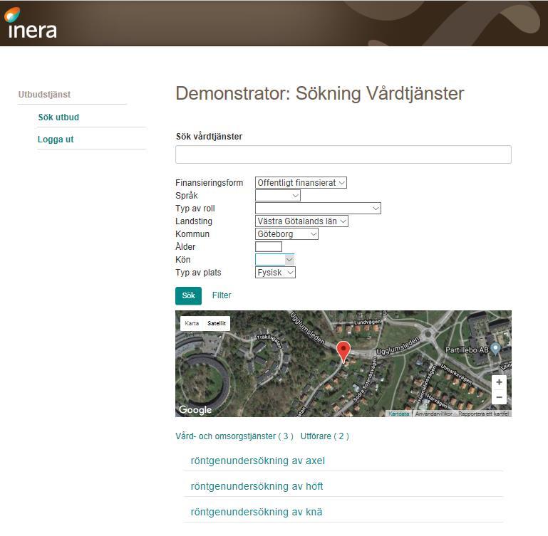Click the Inera logo
The height and width of the screenshot is (536, 548).
click(31, 23)
